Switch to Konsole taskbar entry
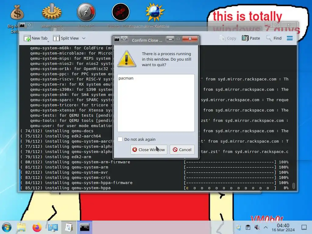The width and height of the screenshot is (312, 234). click(x=85, y=227)
